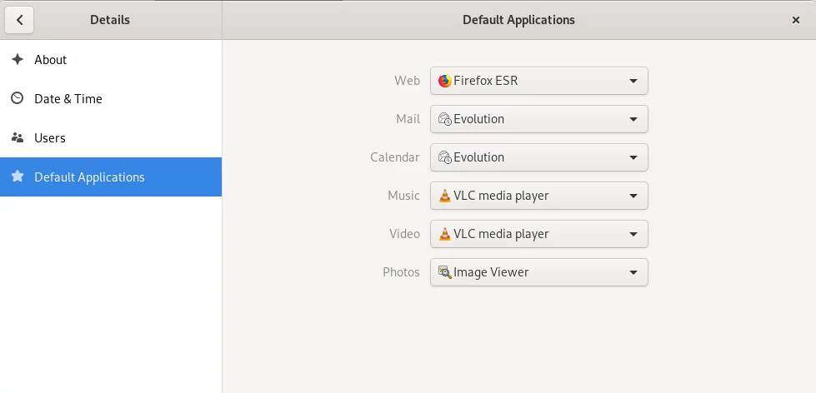816x393 pixels.
Task: Click the Users people icon in sidebar
Action: click(x=18, y=137)
